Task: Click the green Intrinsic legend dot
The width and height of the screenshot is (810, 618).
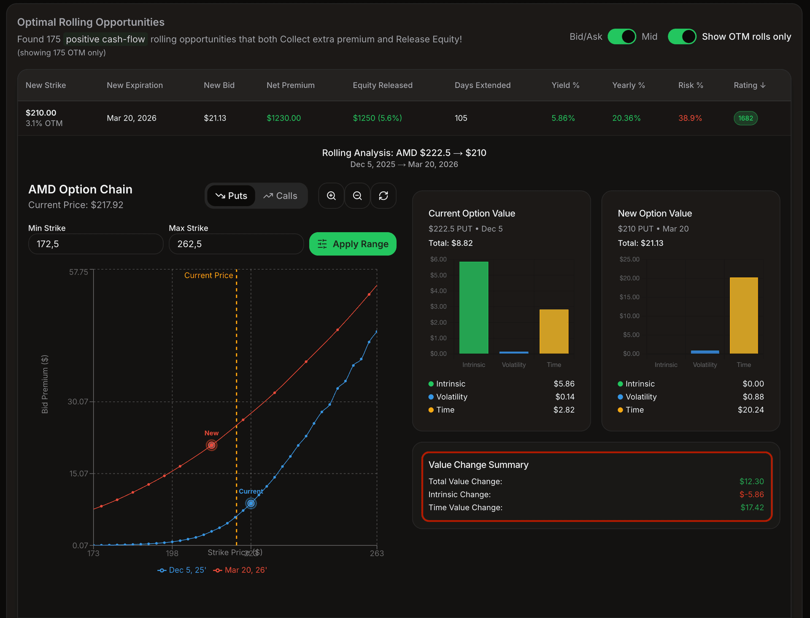Action: [431, 384]
